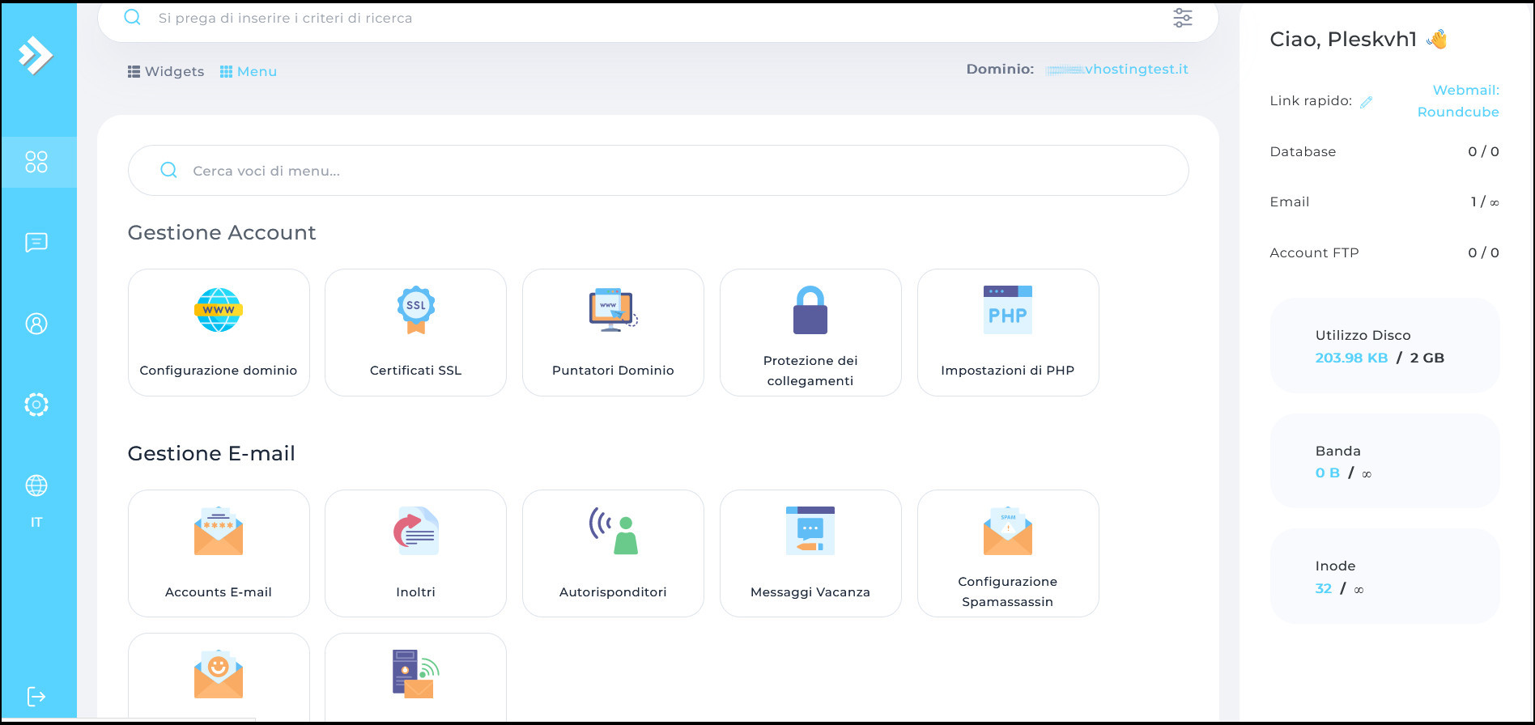Open Accounts E-mail tile
The width and height of the screenshot is (1535, 725).
(219, 553)
